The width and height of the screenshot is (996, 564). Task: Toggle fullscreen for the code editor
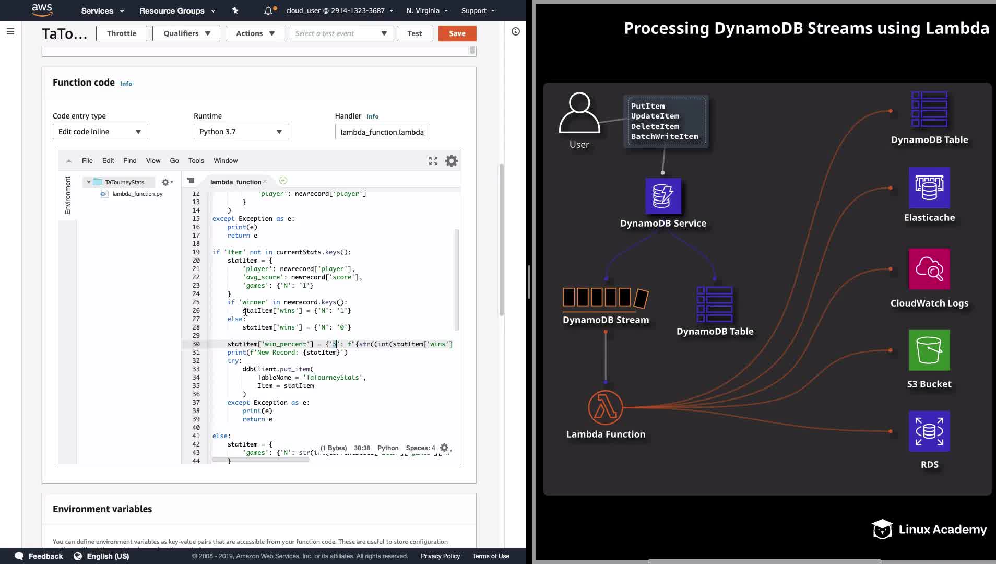click(x=433, y=161)
